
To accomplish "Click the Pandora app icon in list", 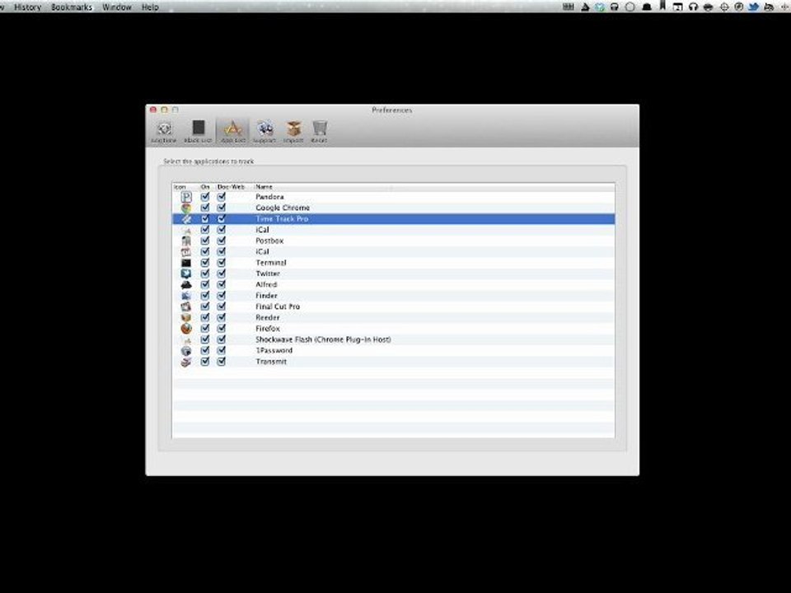I will (x=186, y=197).
